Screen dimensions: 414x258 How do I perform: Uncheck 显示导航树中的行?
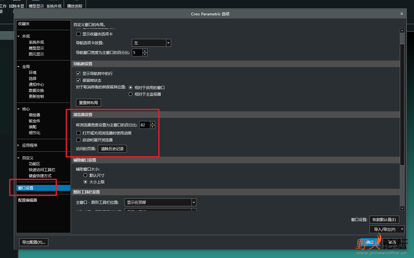[78, 73]
